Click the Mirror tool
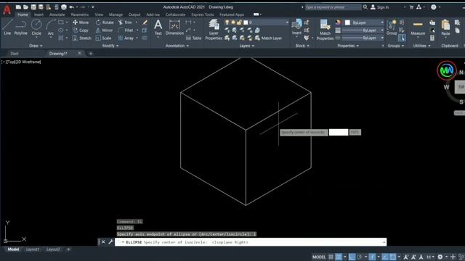The height and width of the screenshot is (261, 465). (104, 30)
